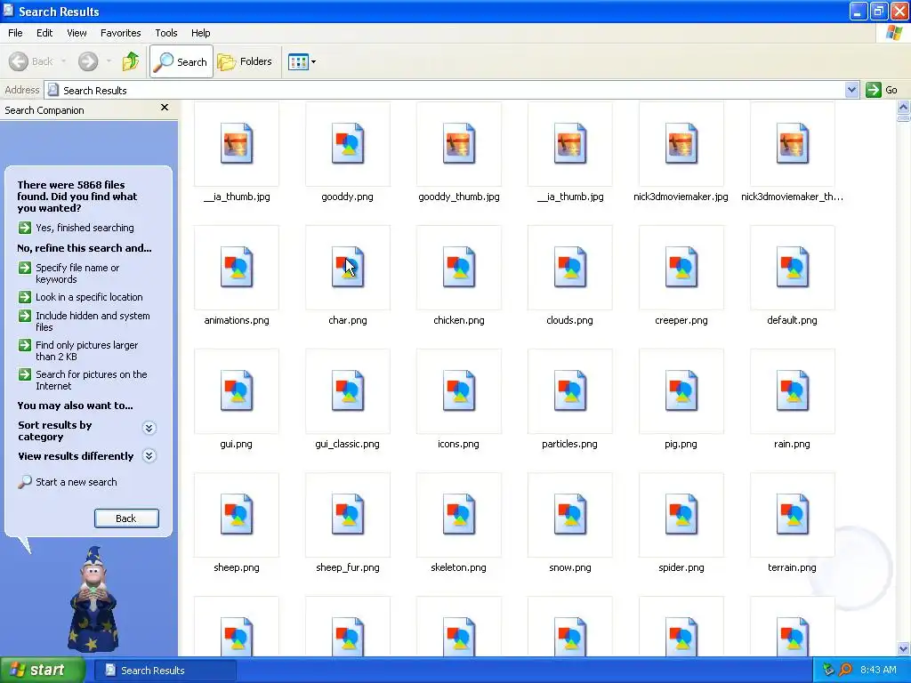Open the Forward button history dropdown arrow
Screen dimensions: 911x683
coord(109,61)
